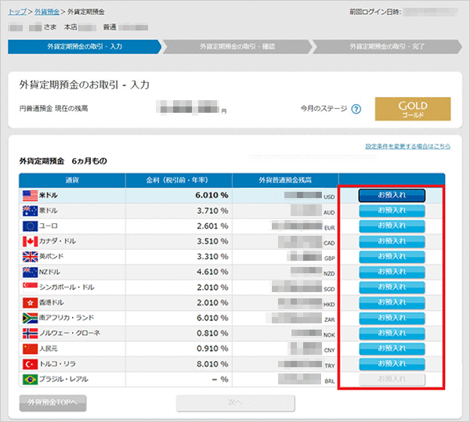Image resolution: width=470 pixels, height=422 pixels.
Task: Click お預入れ button for ユーロ
Action: [x=392, y=225]
